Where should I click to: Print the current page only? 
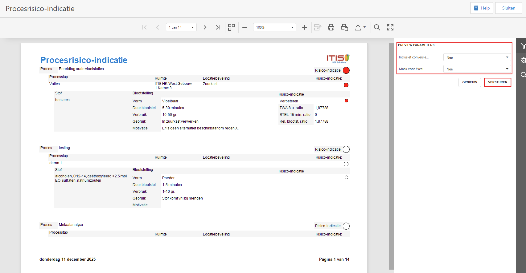pos(344,27)
